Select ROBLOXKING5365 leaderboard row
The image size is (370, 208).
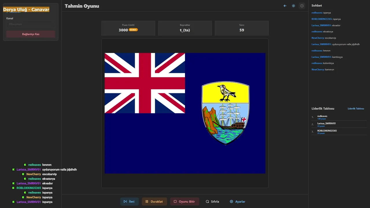tap(339, 131)
